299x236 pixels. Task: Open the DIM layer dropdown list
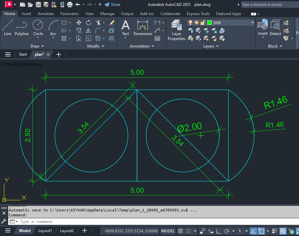pos(252,23)
